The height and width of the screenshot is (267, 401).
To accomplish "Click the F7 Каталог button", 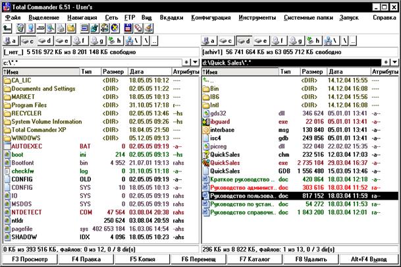I will pyautogui.click(x=255, y=259).
